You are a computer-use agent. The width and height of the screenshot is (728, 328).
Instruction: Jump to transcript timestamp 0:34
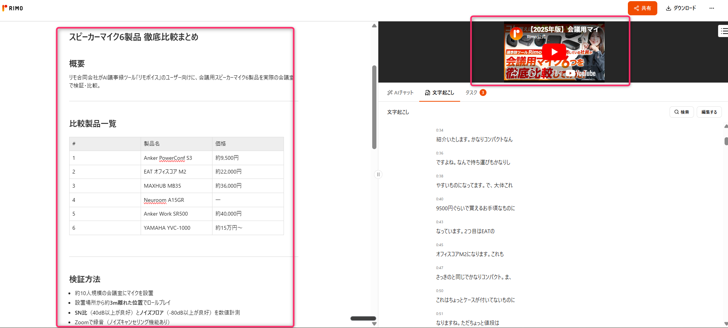(x=439, y=130)
